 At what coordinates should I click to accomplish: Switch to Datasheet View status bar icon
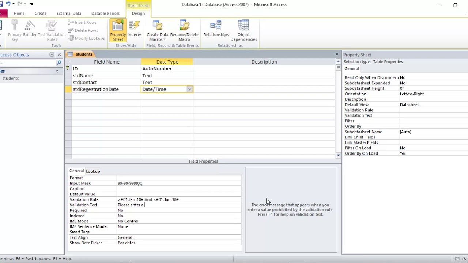pos(457,259)
